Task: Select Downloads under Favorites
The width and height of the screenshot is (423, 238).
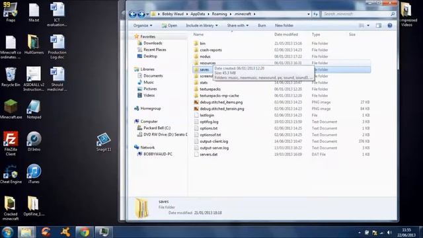Action: point(153,43)
